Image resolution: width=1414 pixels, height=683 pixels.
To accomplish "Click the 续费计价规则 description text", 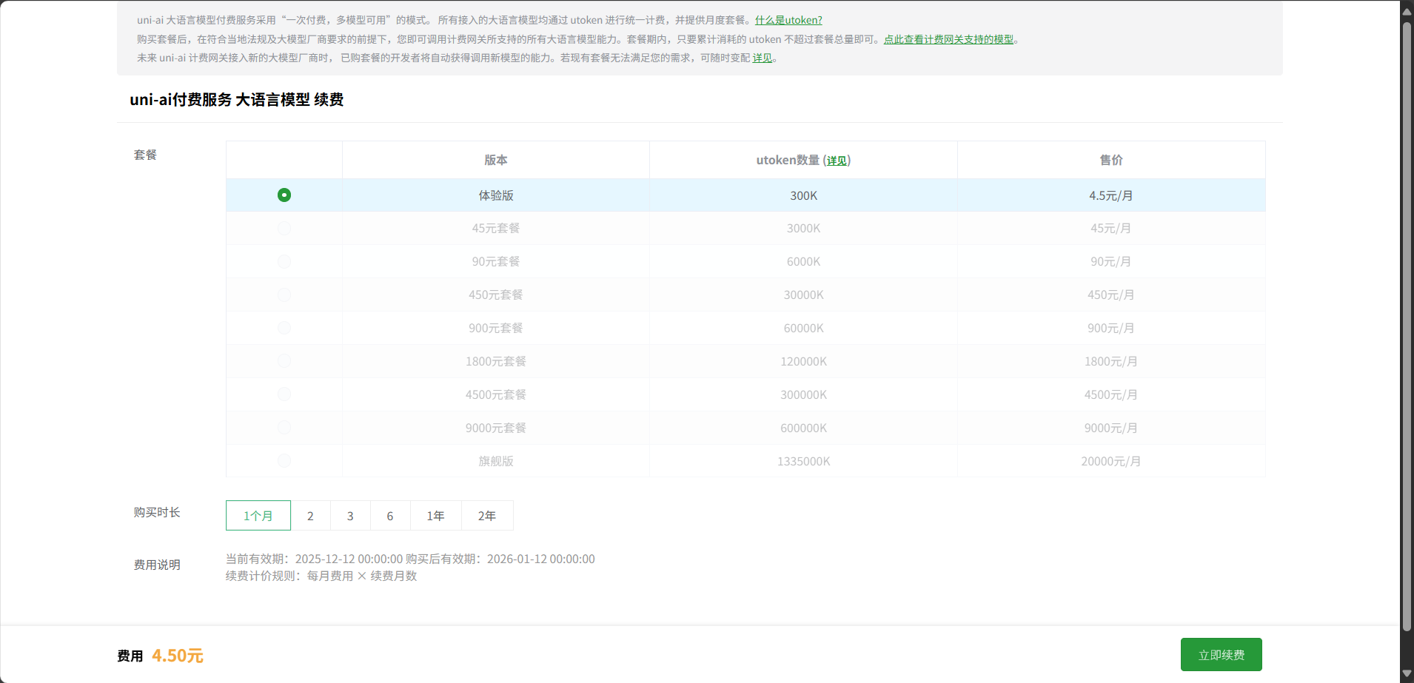I will pyautogui.click(x=321, y=576).
